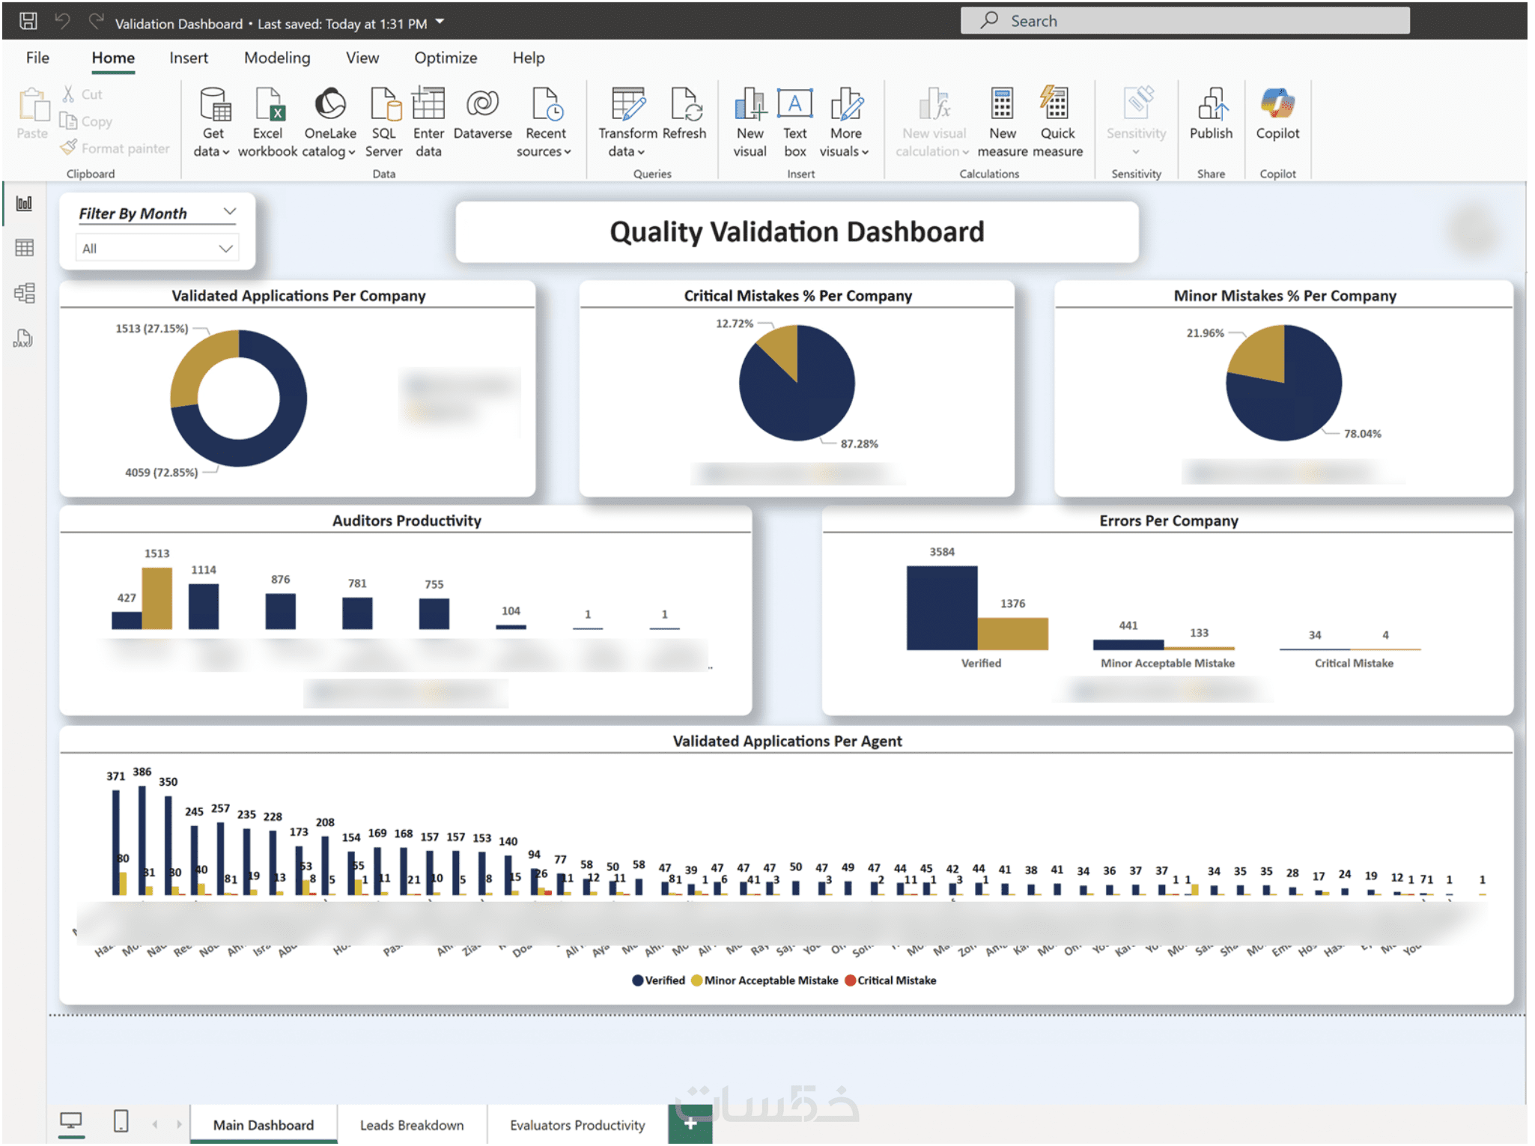
Task: Open the DAX query view
Action: (x=24, y=339)
